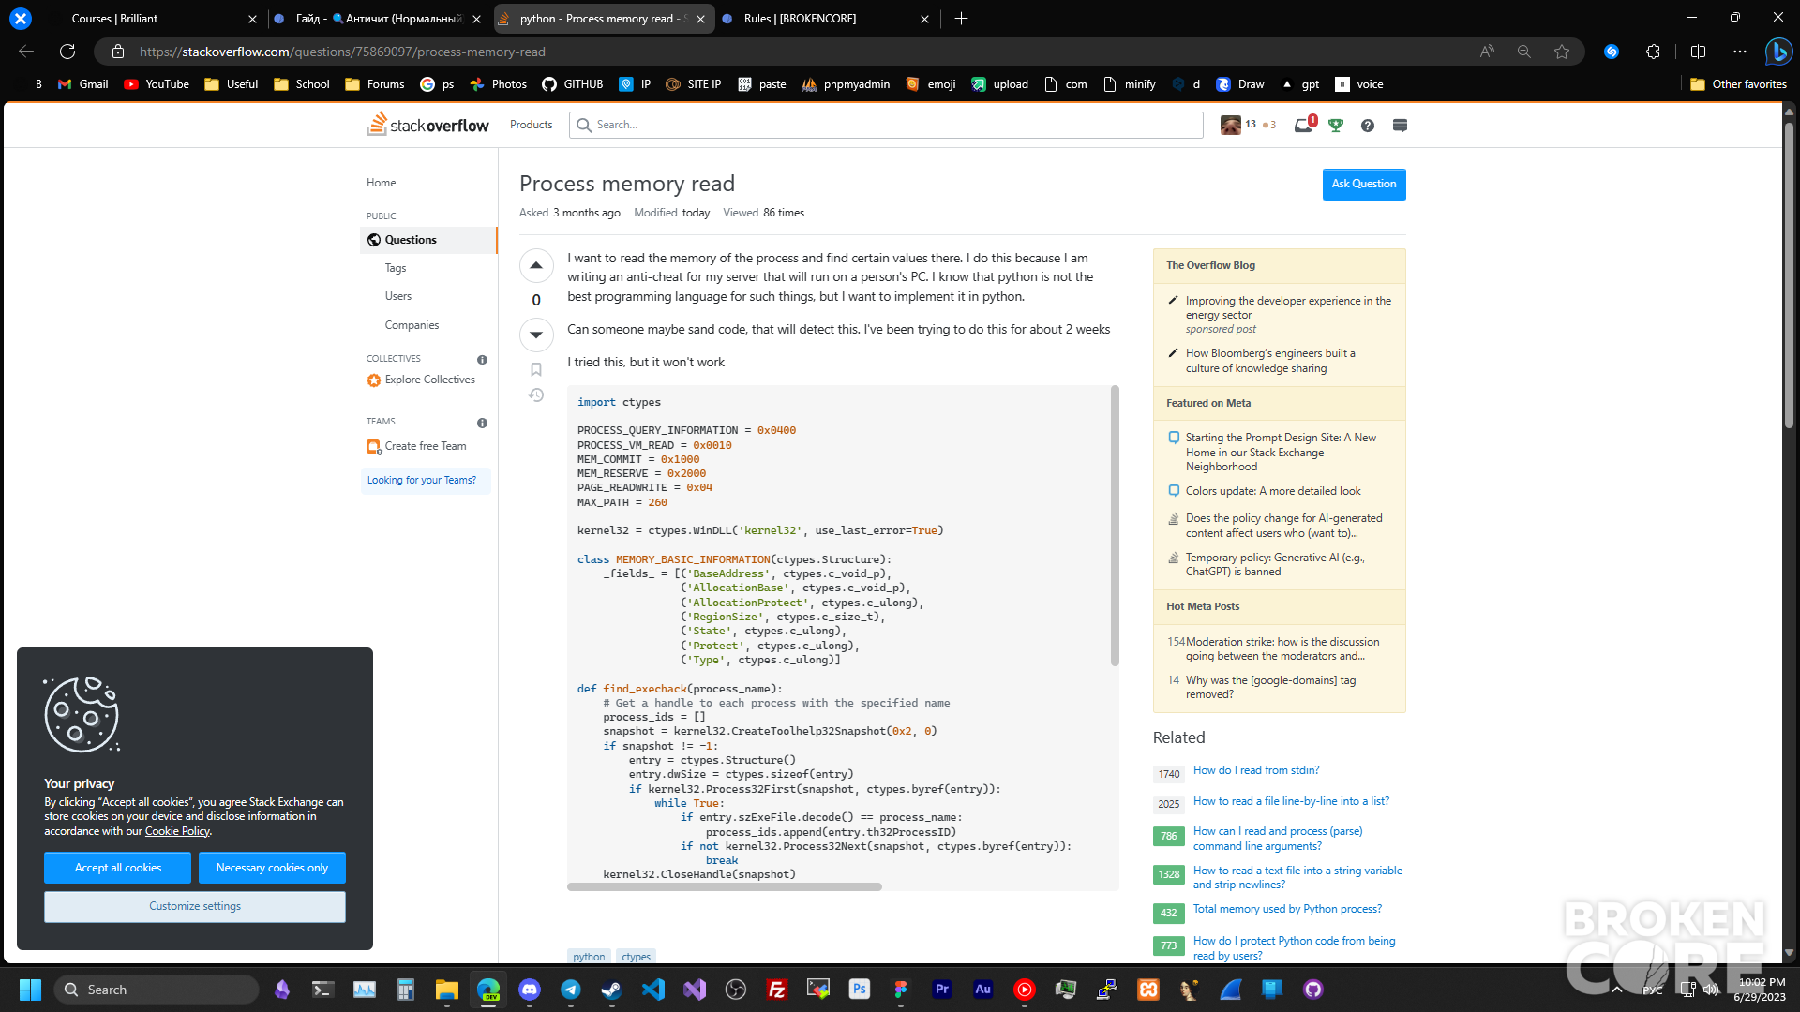
Task: Open user profile avatar with 13 reputation
Action: click(1231, 125)
